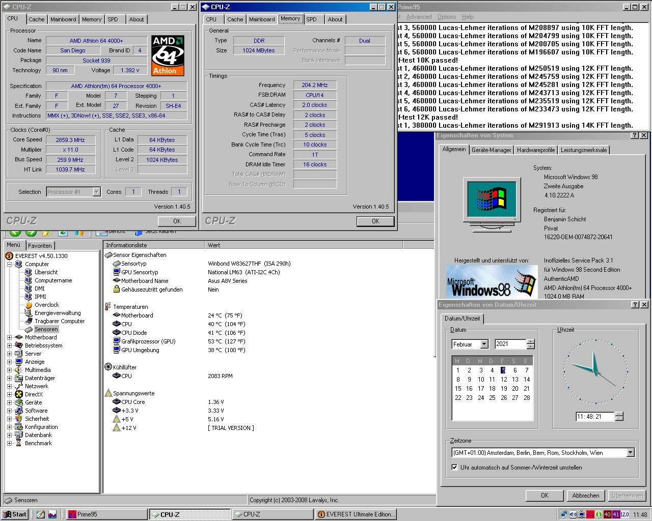Click the volume speaker tray icon
652x521 pixels.
573,514
